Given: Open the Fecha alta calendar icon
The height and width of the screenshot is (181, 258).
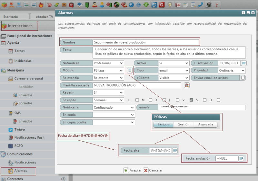Looking at the screenshot, I should 175,151.
